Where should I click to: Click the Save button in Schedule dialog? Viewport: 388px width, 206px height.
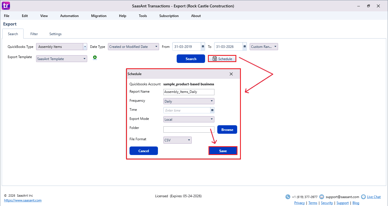(x=223, y=151)
